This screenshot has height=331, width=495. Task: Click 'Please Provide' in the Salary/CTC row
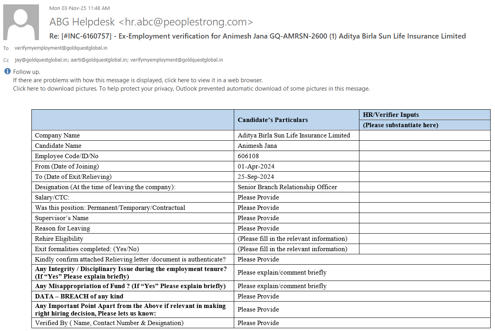[x=258, y=197]
